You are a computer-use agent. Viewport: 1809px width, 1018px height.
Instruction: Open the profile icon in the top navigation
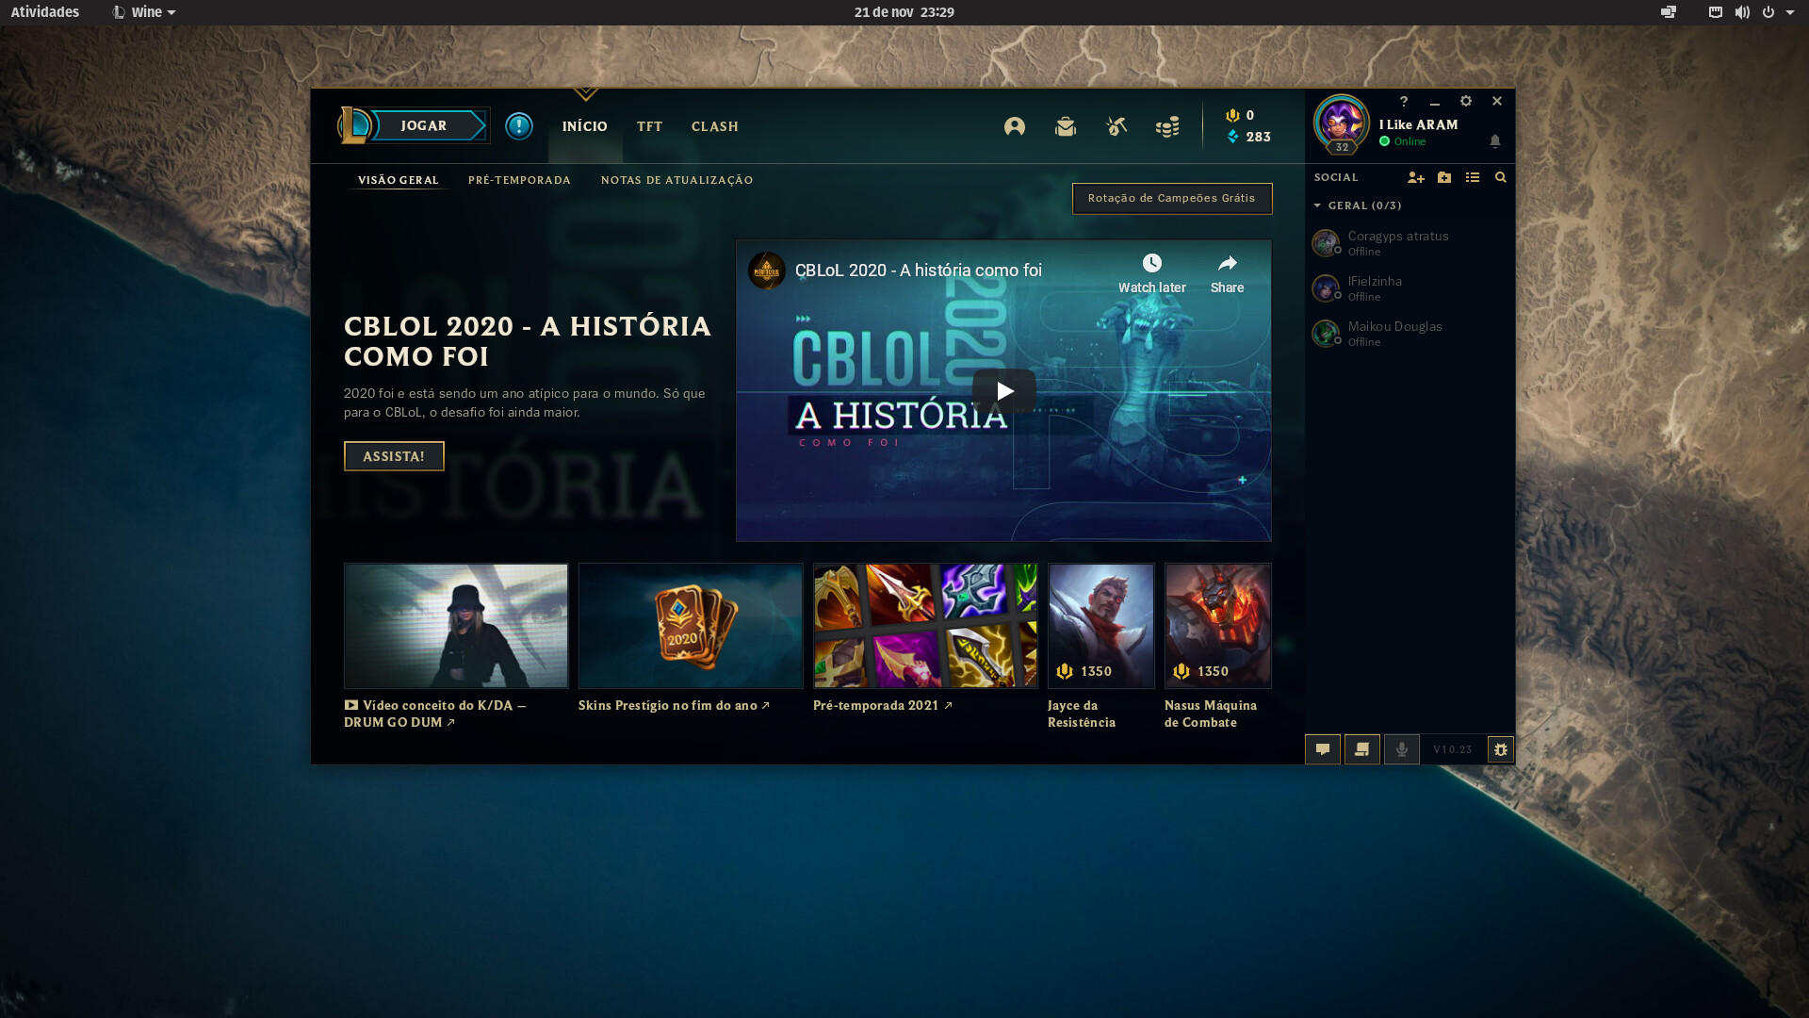1015,126
